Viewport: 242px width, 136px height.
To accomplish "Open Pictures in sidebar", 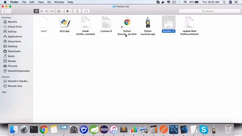I will point(12,66).
